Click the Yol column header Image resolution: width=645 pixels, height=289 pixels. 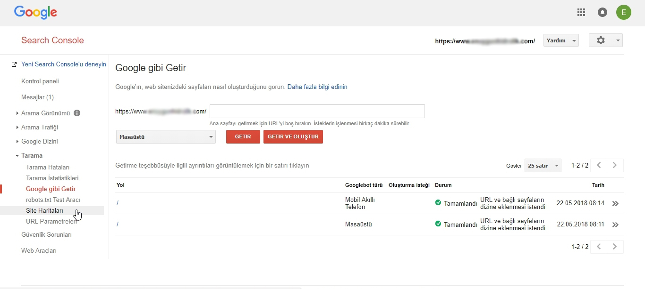[x=120, y=185]
